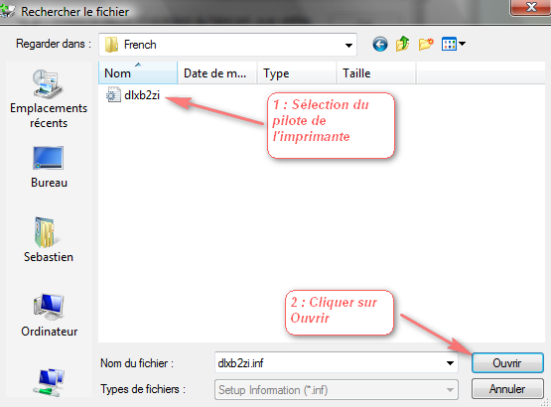The image size is (551, 407).
Task: Open Sebastien user folder in the sidebar
Action: 49,239
